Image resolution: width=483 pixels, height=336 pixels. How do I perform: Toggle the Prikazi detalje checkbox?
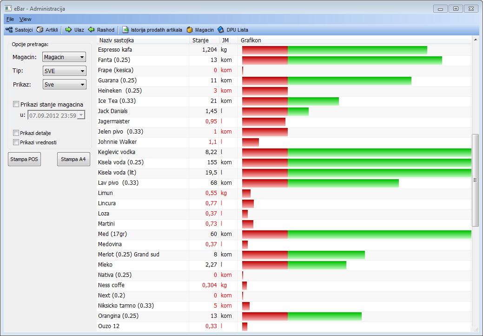[x=16, y=133]
